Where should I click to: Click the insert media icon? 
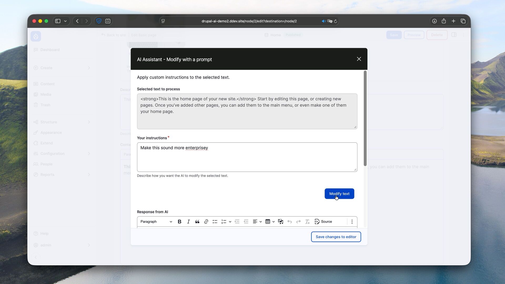[x=281, y=222]
